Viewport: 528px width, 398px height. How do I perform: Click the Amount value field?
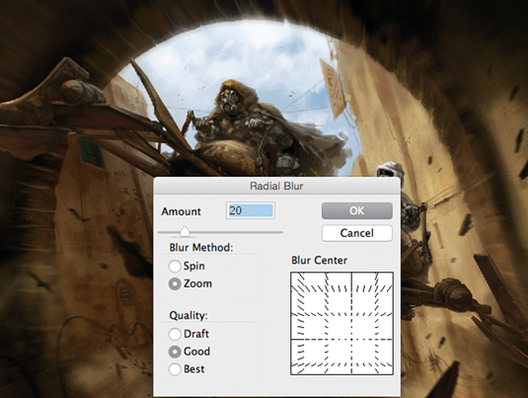[251, 210]
